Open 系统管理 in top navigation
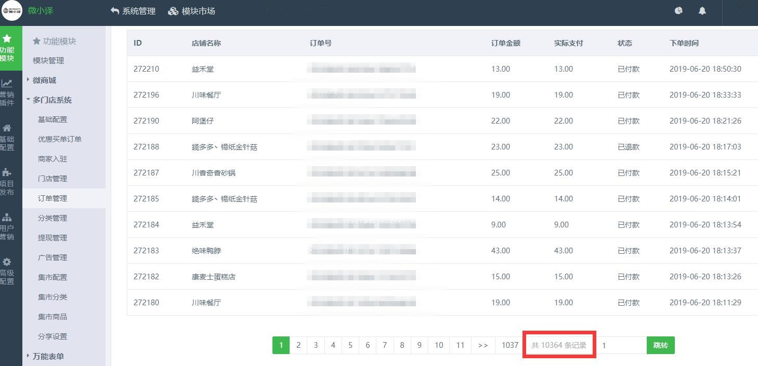The image size is (758, 366). click(133, 11)
